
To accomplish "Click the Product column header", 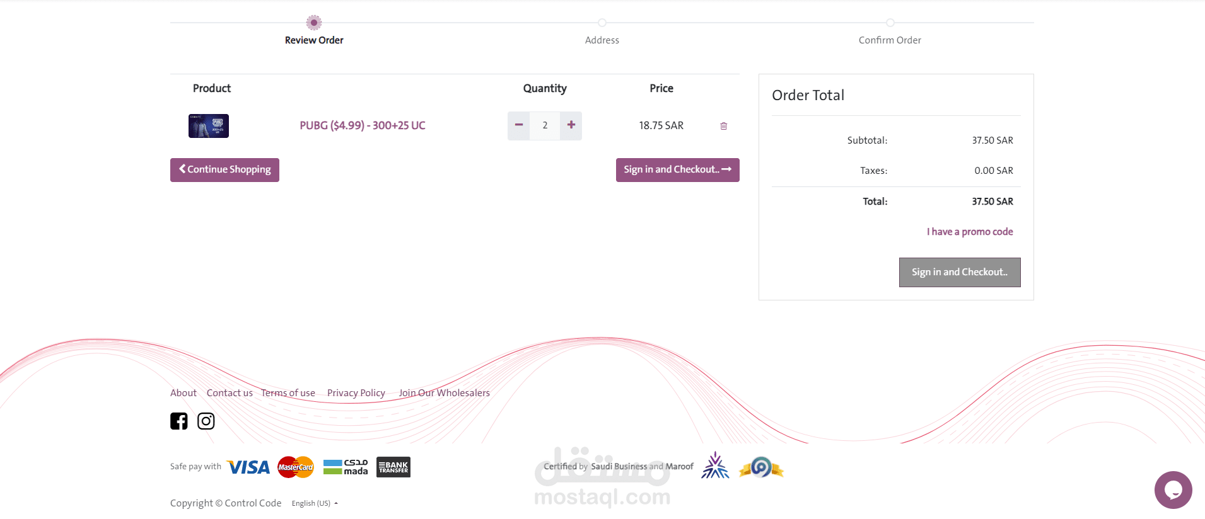I will [212, 88].
